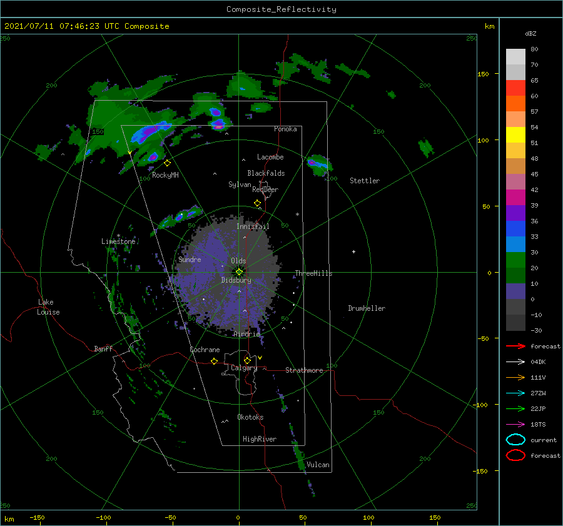This screenshot has width=563, height=526.
Task: Click the Limestone label
Action: [x=118, y=241]
